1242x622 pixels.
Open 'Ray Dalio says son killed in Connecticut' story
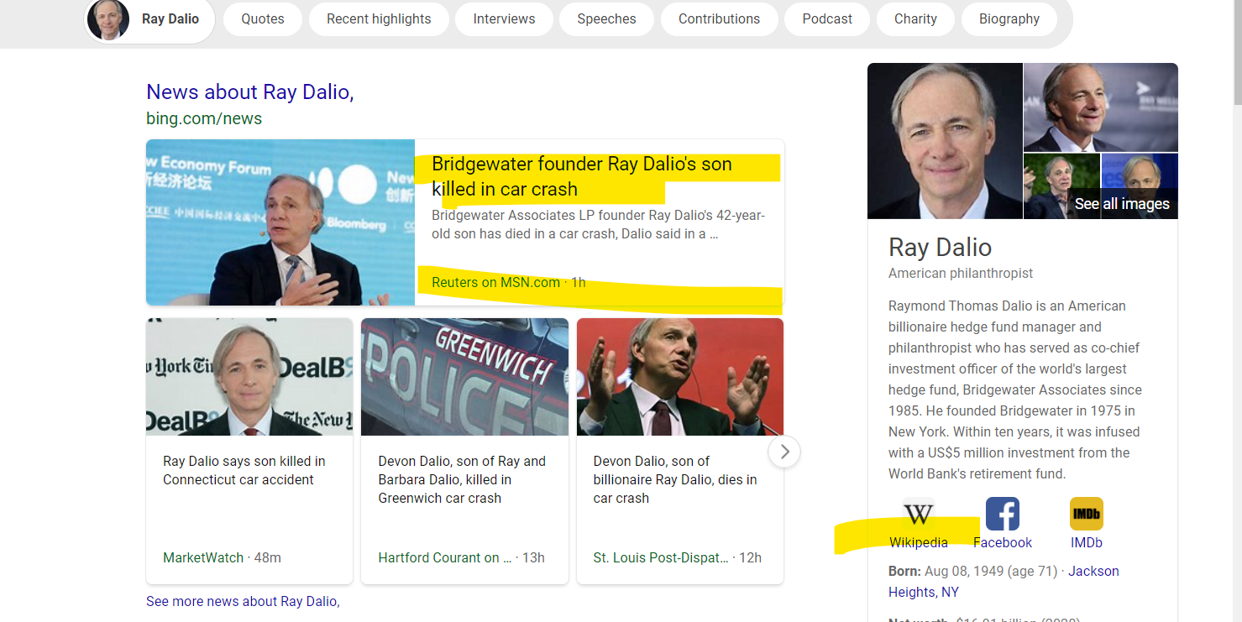(x=244, y=470)
